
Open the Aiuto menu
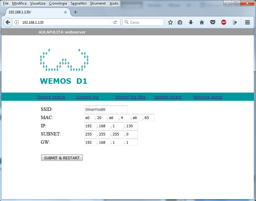click(x=114, y=3)
